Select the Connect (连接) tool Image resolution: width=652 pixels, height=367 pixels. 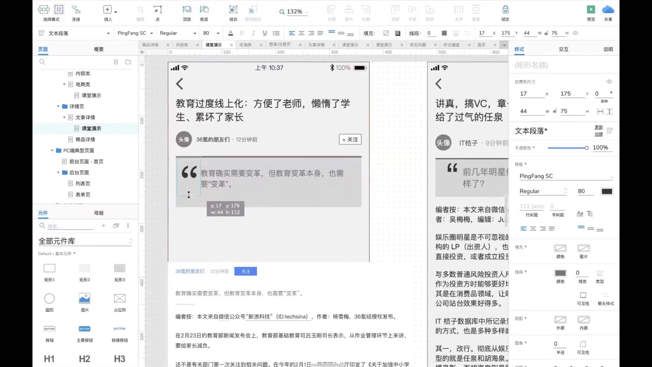pyautogui.click(x=76, y=10)
